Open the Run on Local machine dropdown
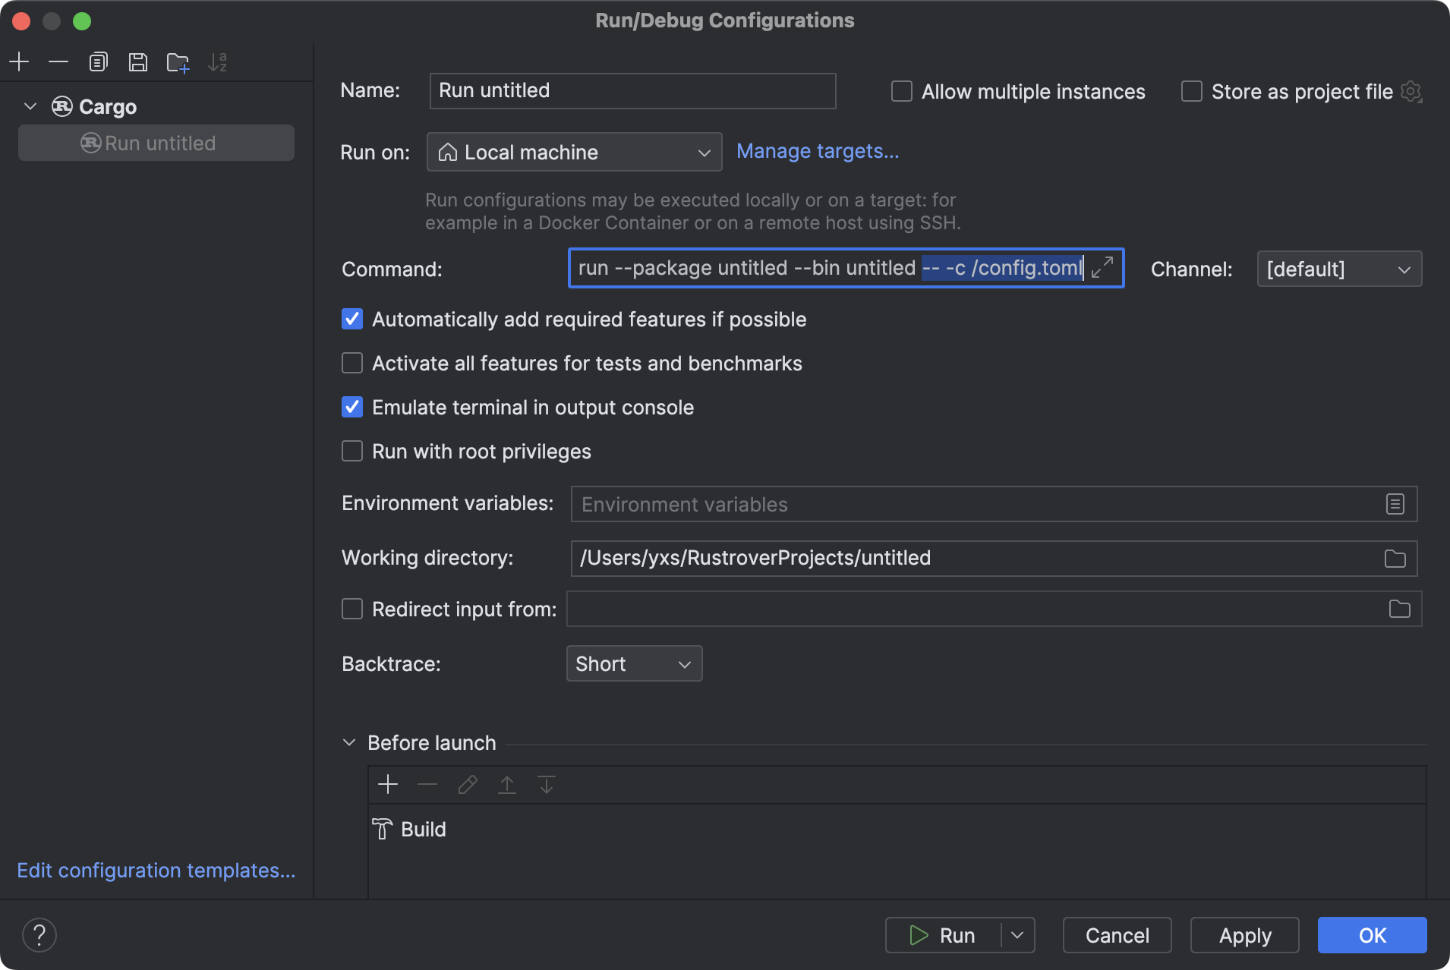The width and height of the screenshot is (1450, 970). click(x=574, y=152)
